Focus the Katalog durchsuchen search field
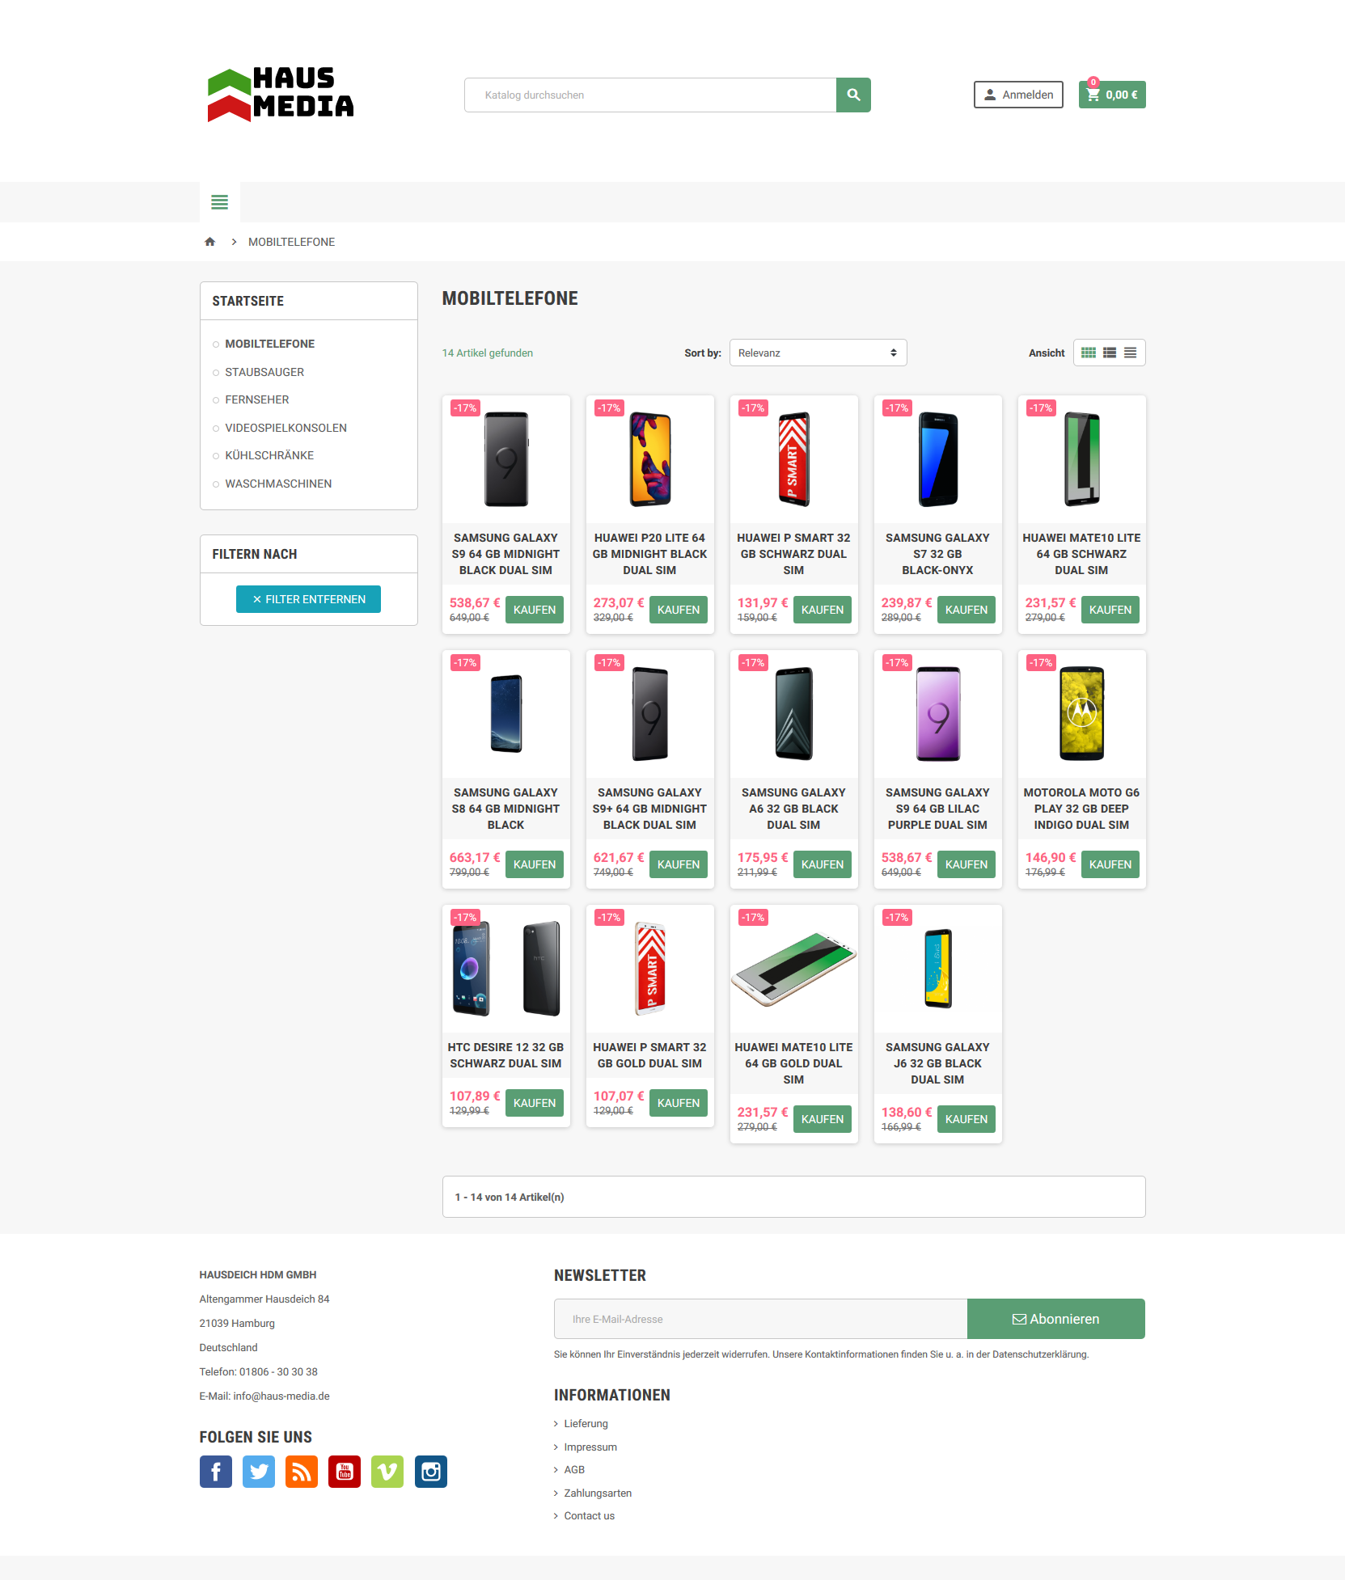 tap(650, 95)
